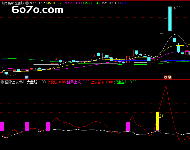Click the 财 finance marker icon
This screenshot has width=190, height=150.
(x=27, y=77)
